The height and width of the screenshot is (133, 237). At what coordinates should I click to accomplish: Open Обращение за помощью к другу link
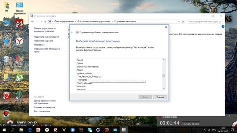click(x=47, y=50)
